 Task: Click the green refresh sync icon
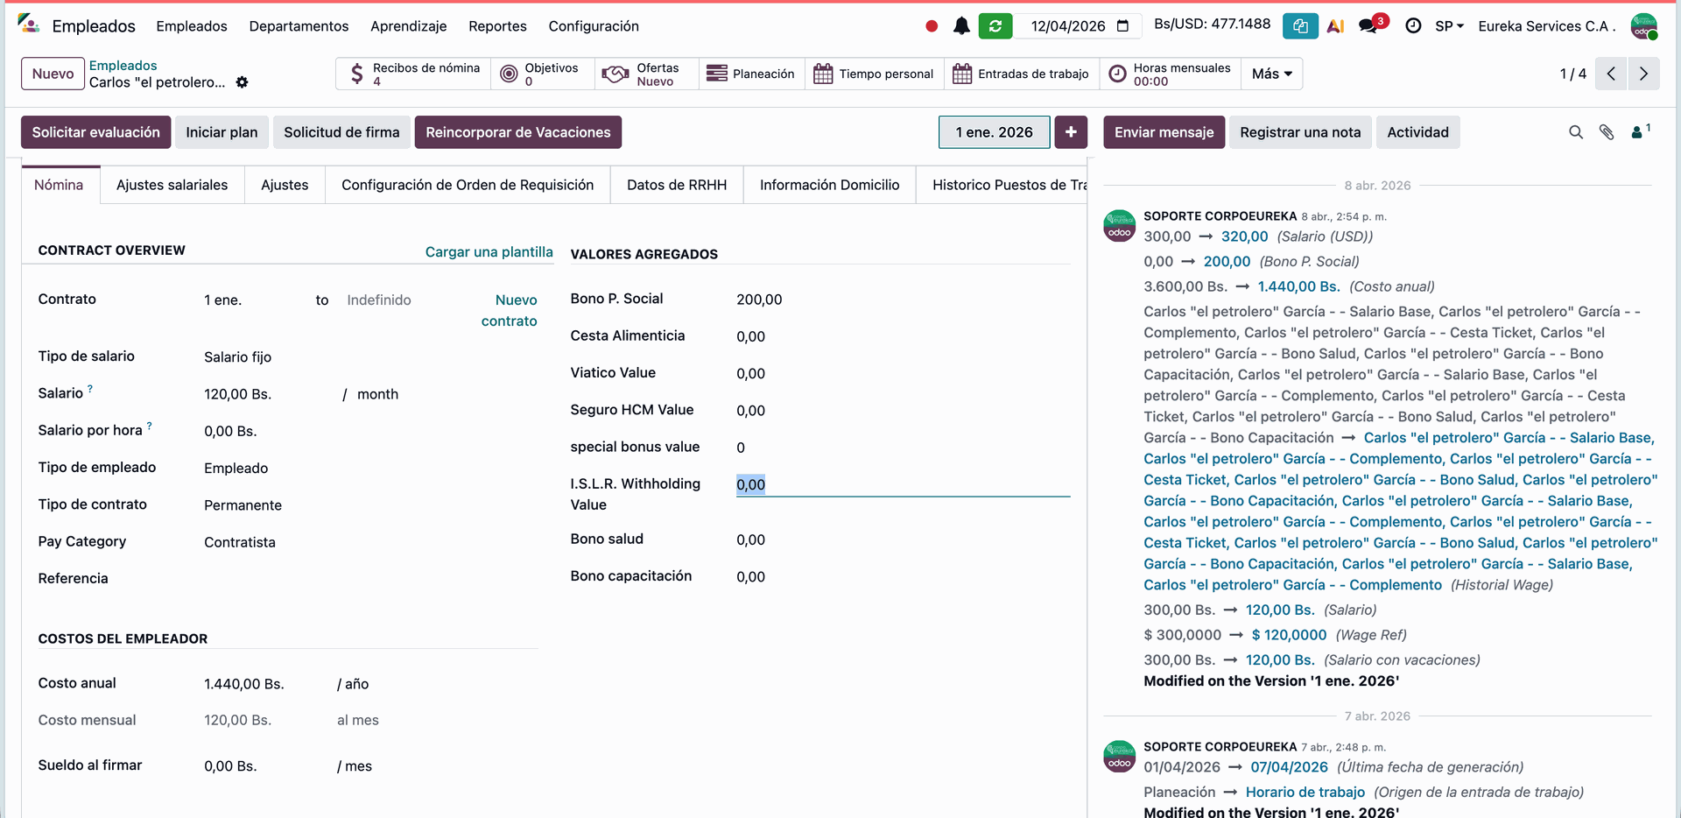(995, 26)
